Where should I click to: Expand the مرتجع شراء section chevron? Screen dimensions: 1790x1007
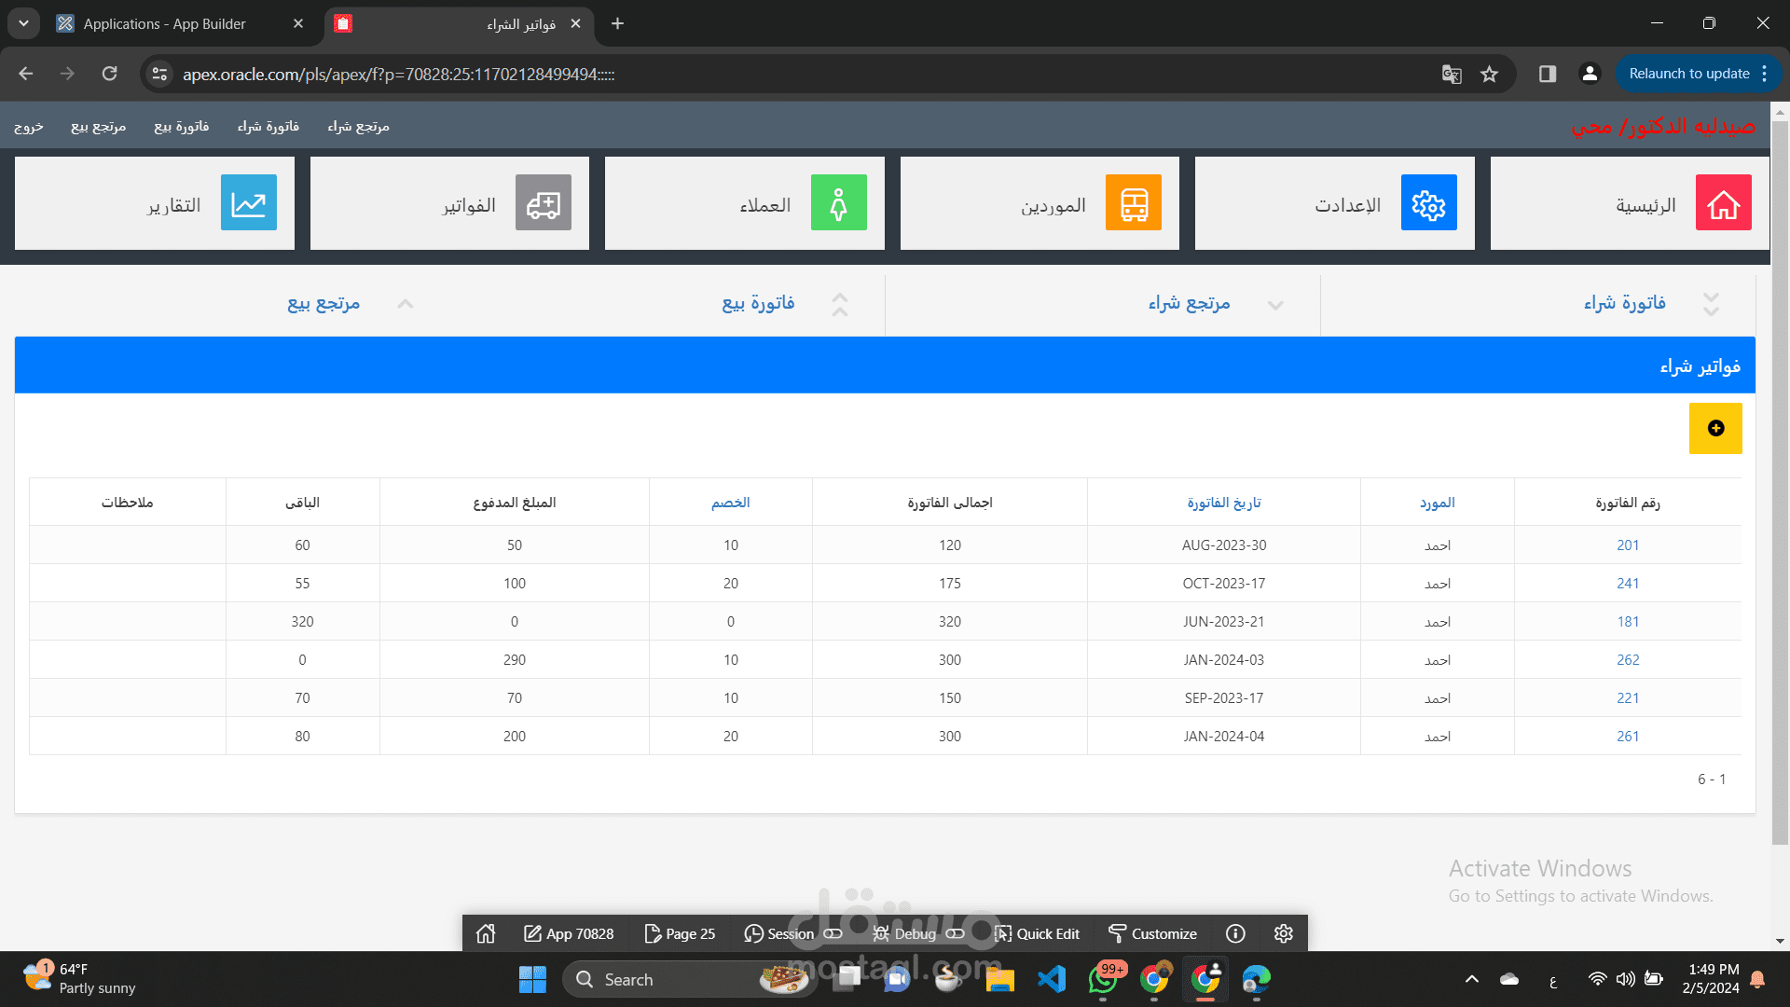click(1275, 305)
